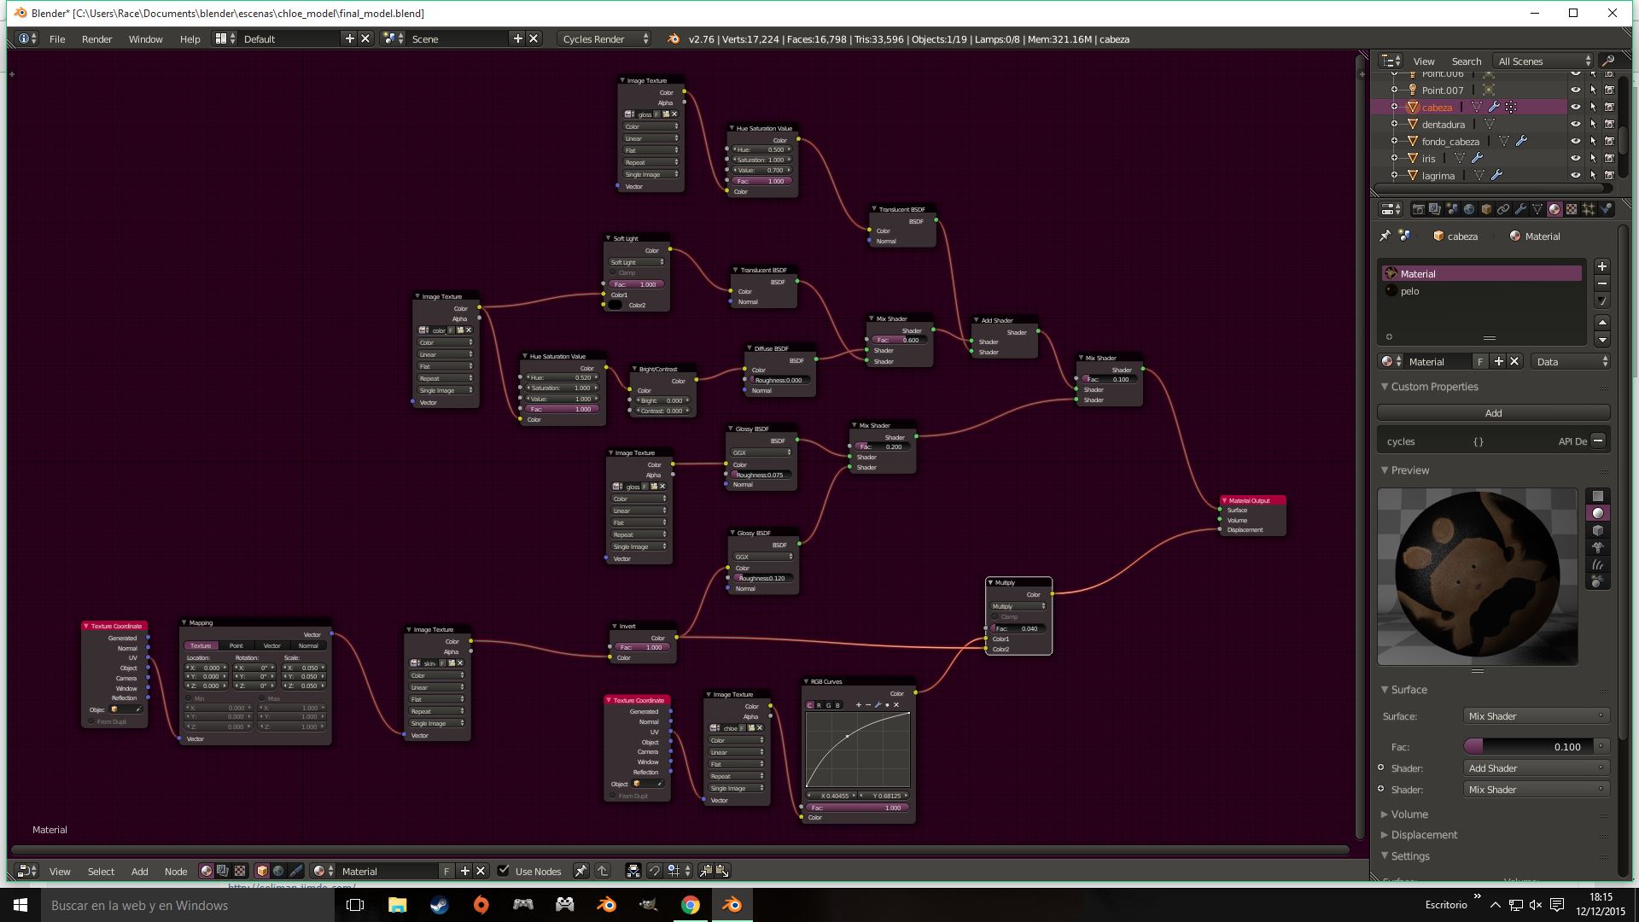
Task: Open the Render properties tab camera icon
Action: [1418, 209]
